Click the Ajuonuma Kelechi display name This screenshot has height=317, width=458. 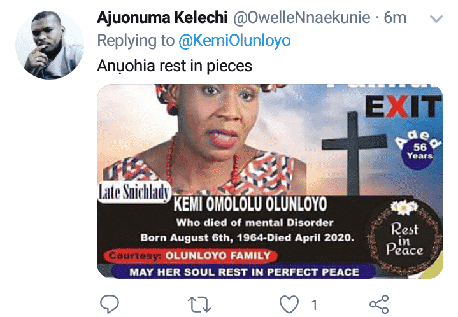point(162,18)
